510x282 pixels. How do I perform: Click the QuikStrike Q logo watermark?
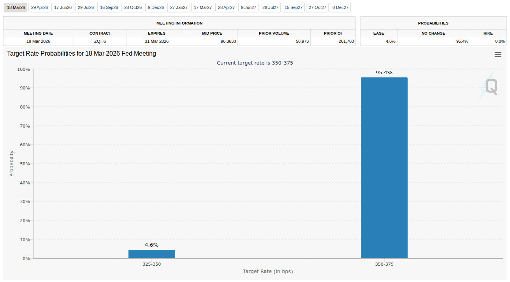(489, 87)
